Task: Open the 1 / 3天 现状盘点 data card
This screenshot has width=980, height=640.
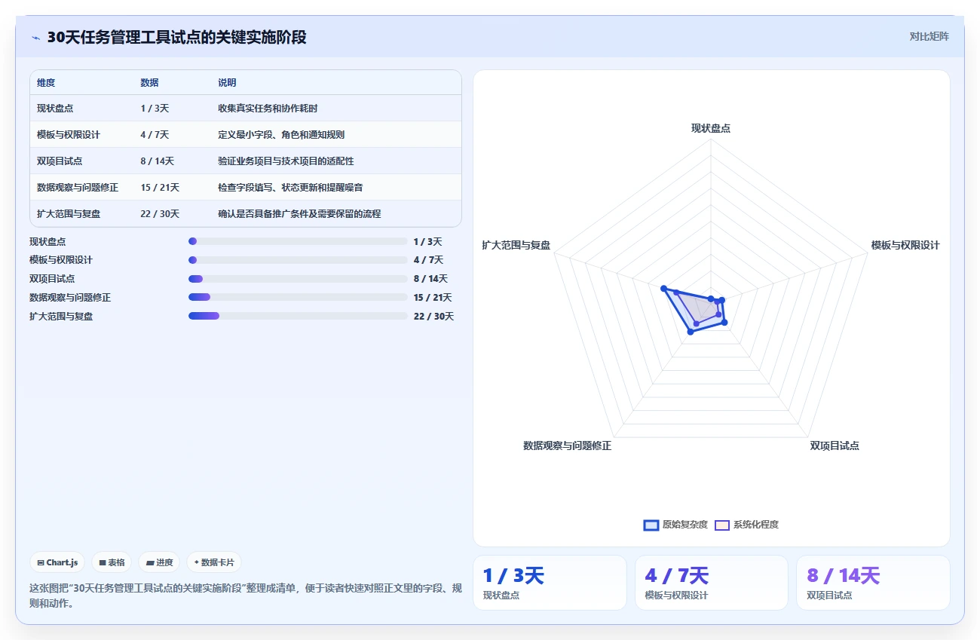Action: click(x=550, y=583)
